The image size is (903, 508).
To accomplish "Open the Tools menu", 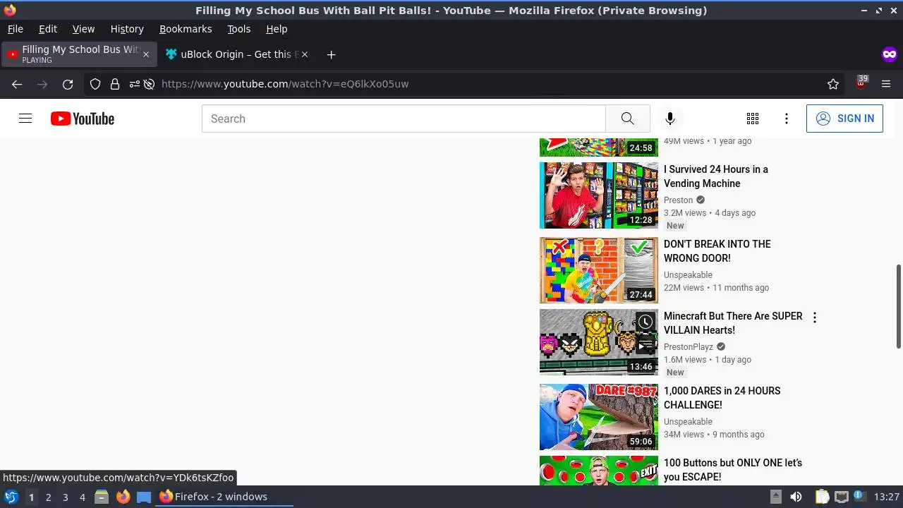I will click(x=238, y=29).
